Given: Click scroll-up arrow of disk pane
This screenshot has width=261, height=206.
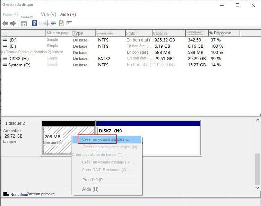Looking at the screenshot, I should [258, 120].
